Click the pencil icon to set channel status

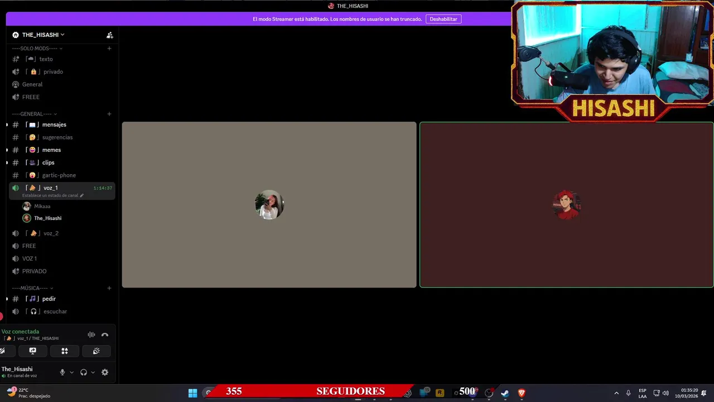[81, 196]
